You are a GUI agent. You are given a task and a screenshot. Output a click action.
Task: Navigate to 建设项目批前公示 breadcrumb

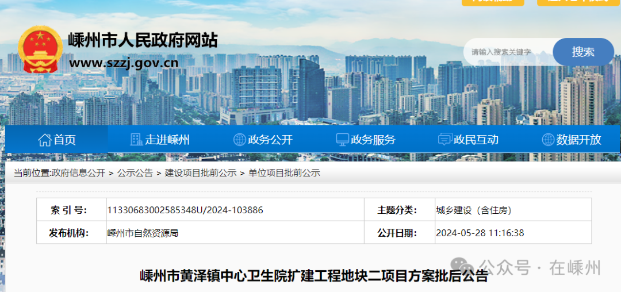pos(201,173)
